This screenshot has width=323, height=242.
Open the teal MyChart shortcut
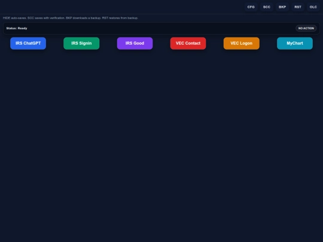[295, 43]
